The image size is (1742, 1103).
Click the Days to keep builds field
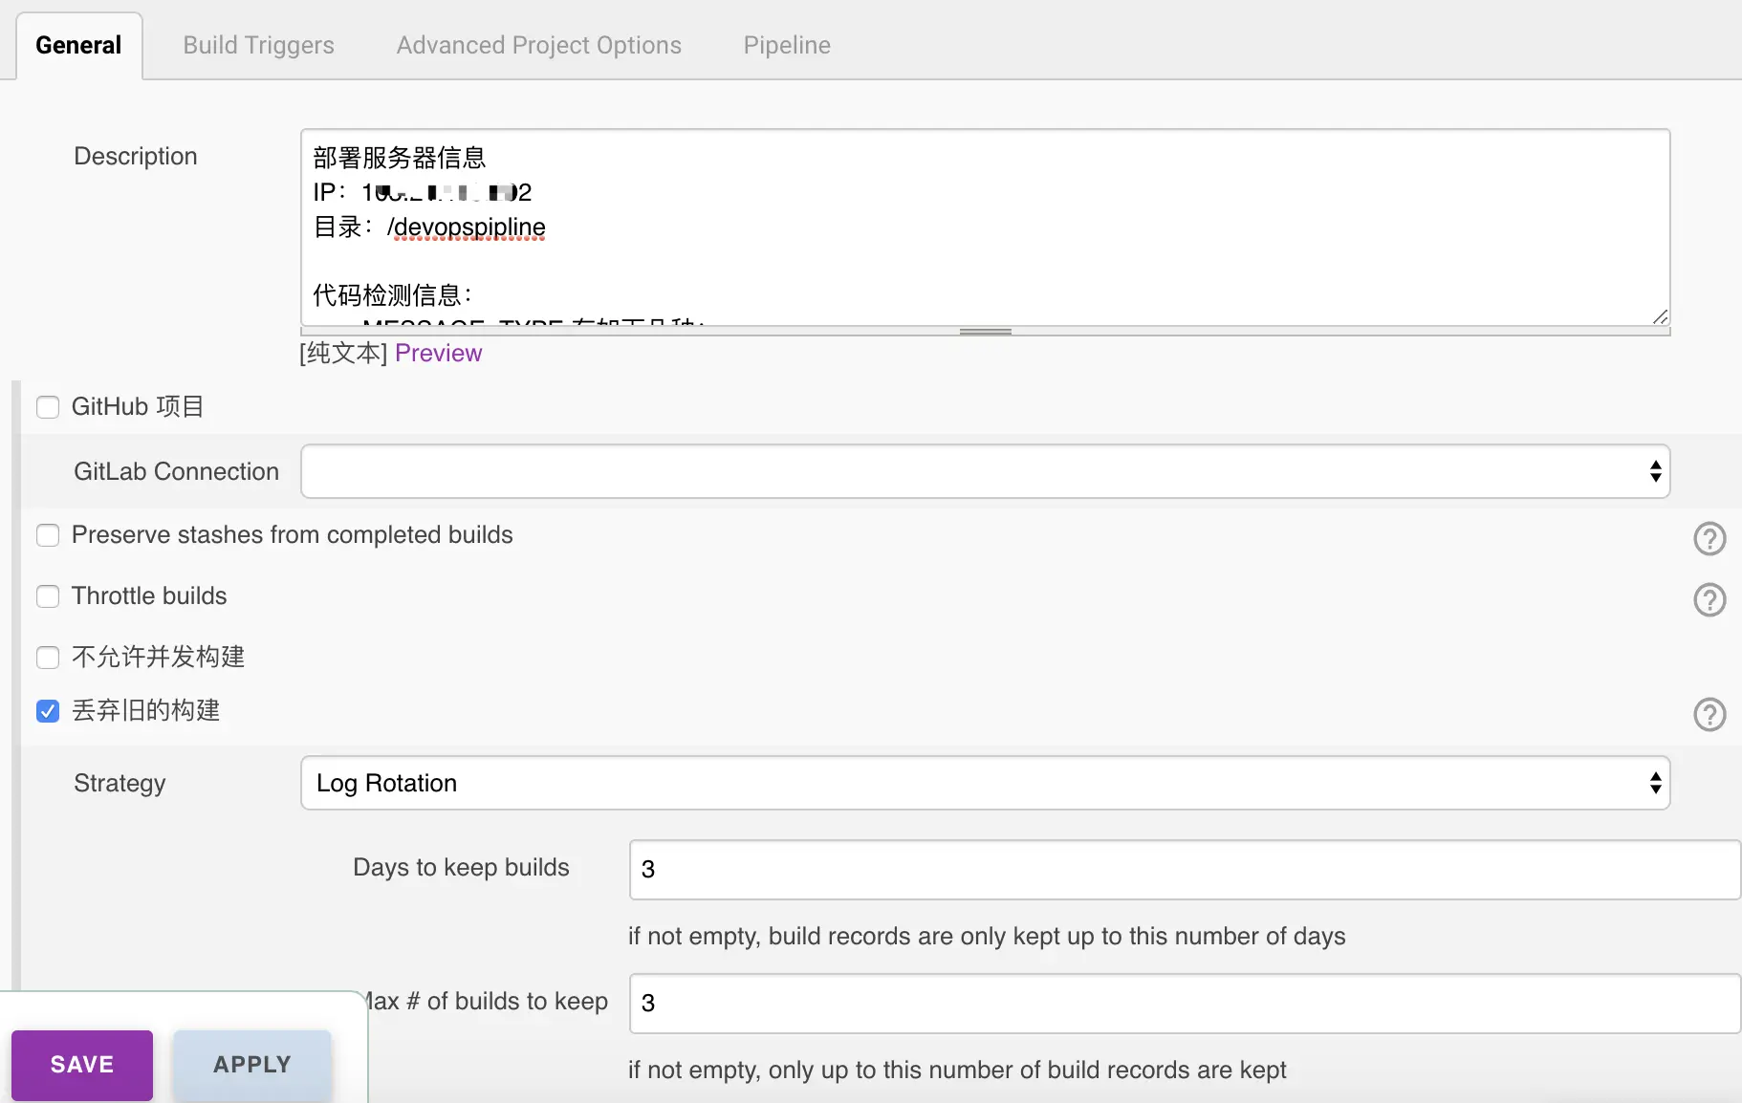pyautogui.click(x=1184, y=869)
